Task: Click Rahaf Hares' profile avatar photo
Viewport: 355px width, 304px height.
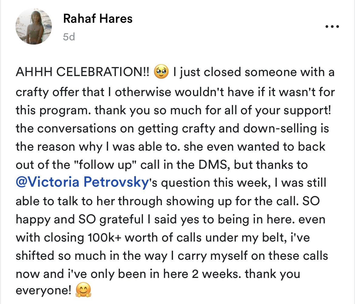Action: (34, 26)
